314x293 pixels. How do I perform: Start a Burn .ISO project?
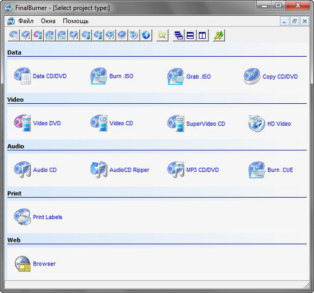(x=112, y=76)
